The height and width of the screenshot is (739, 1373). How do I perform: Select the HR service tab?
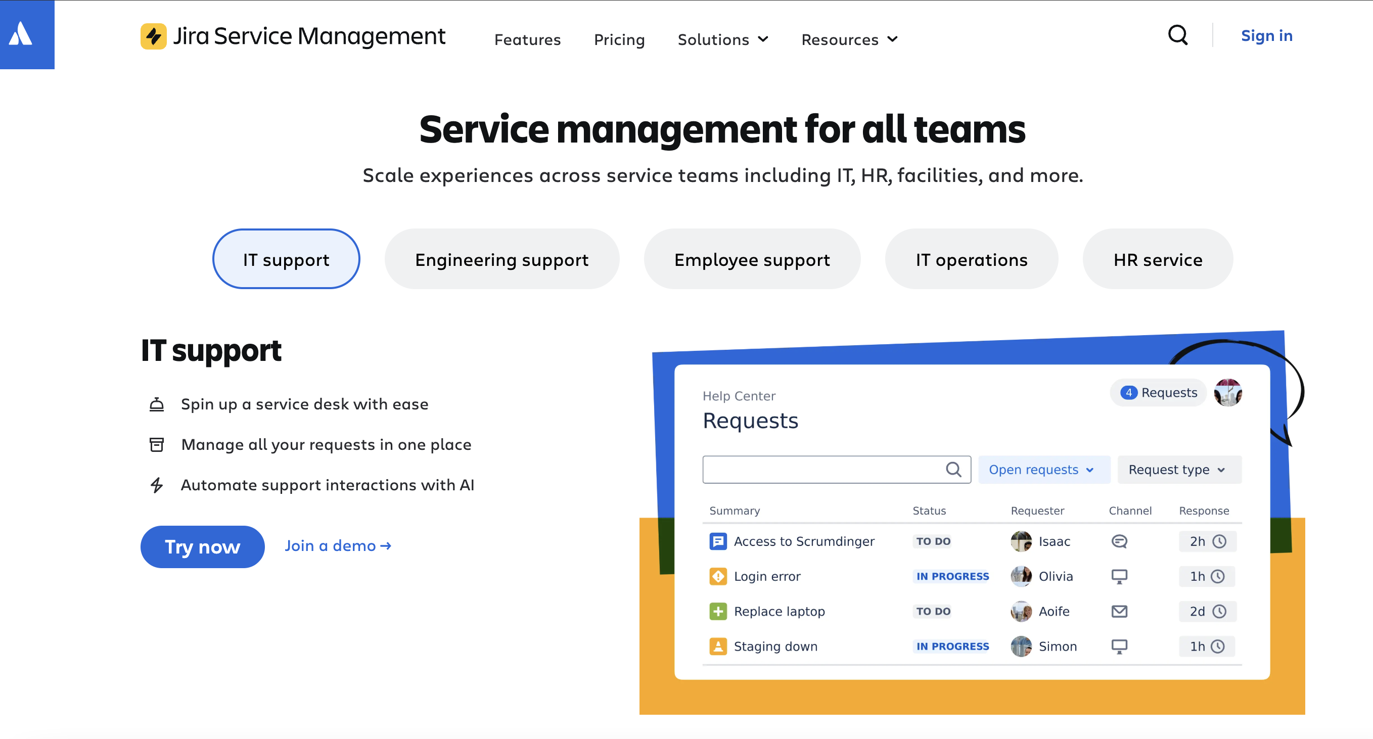[1158, 259]
